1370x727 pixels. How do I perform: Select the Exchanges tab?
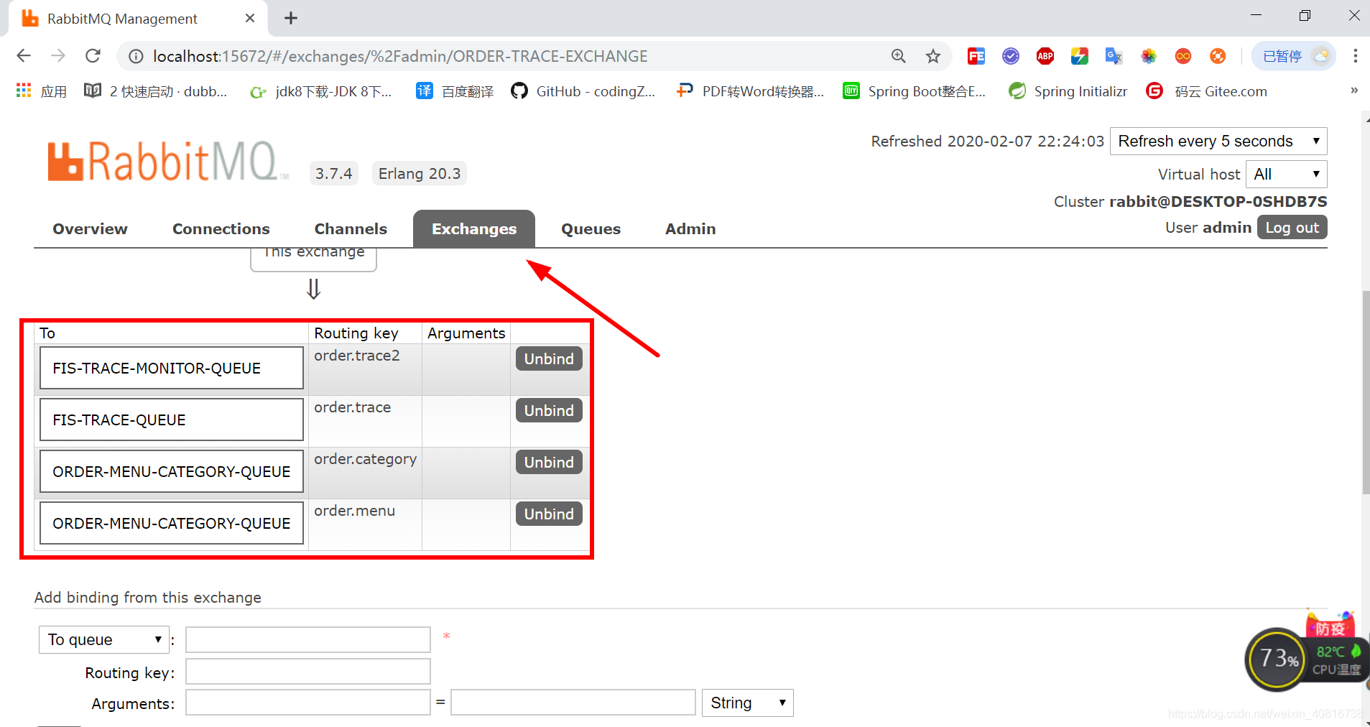(474, 228)
